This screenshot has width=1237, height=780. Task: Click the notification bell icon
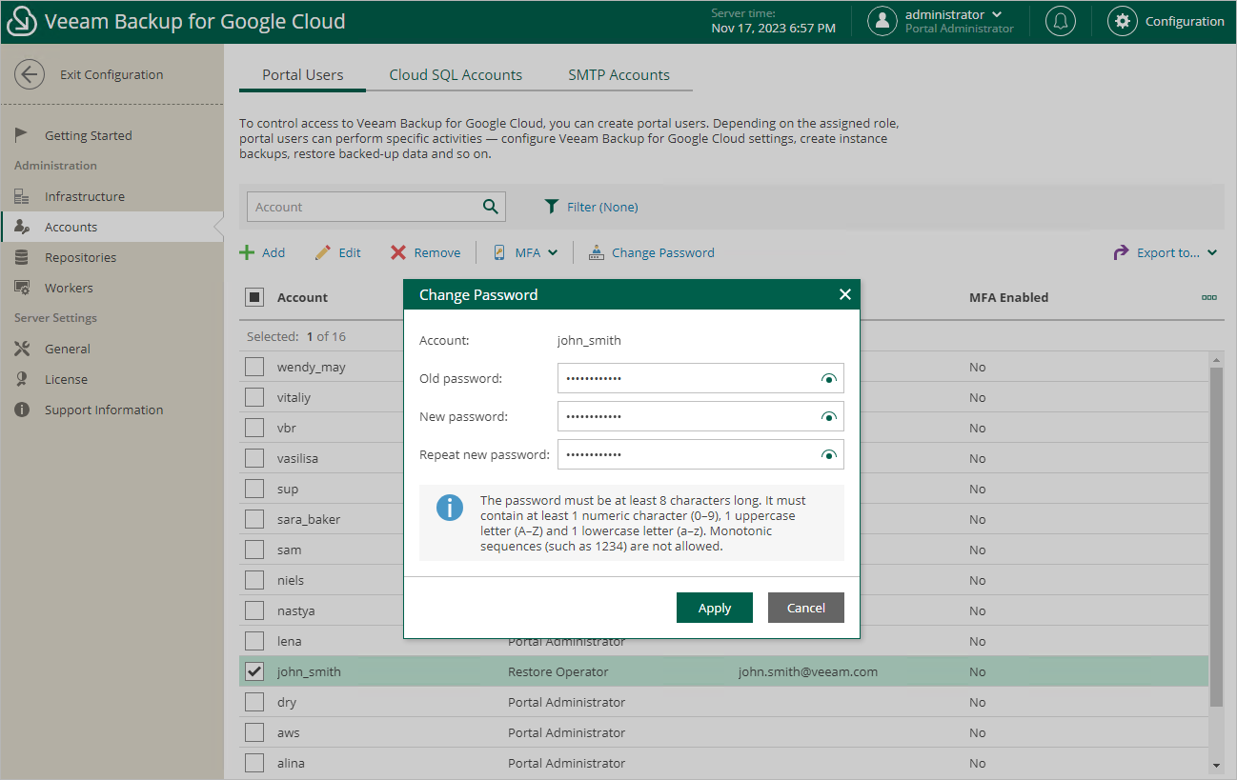coord(1060,22)
